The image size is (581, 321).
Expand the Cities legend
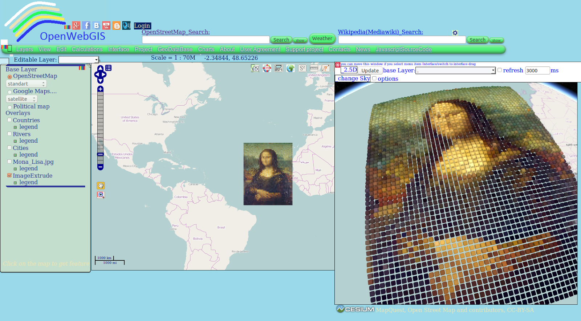click(x=15, y=155)
